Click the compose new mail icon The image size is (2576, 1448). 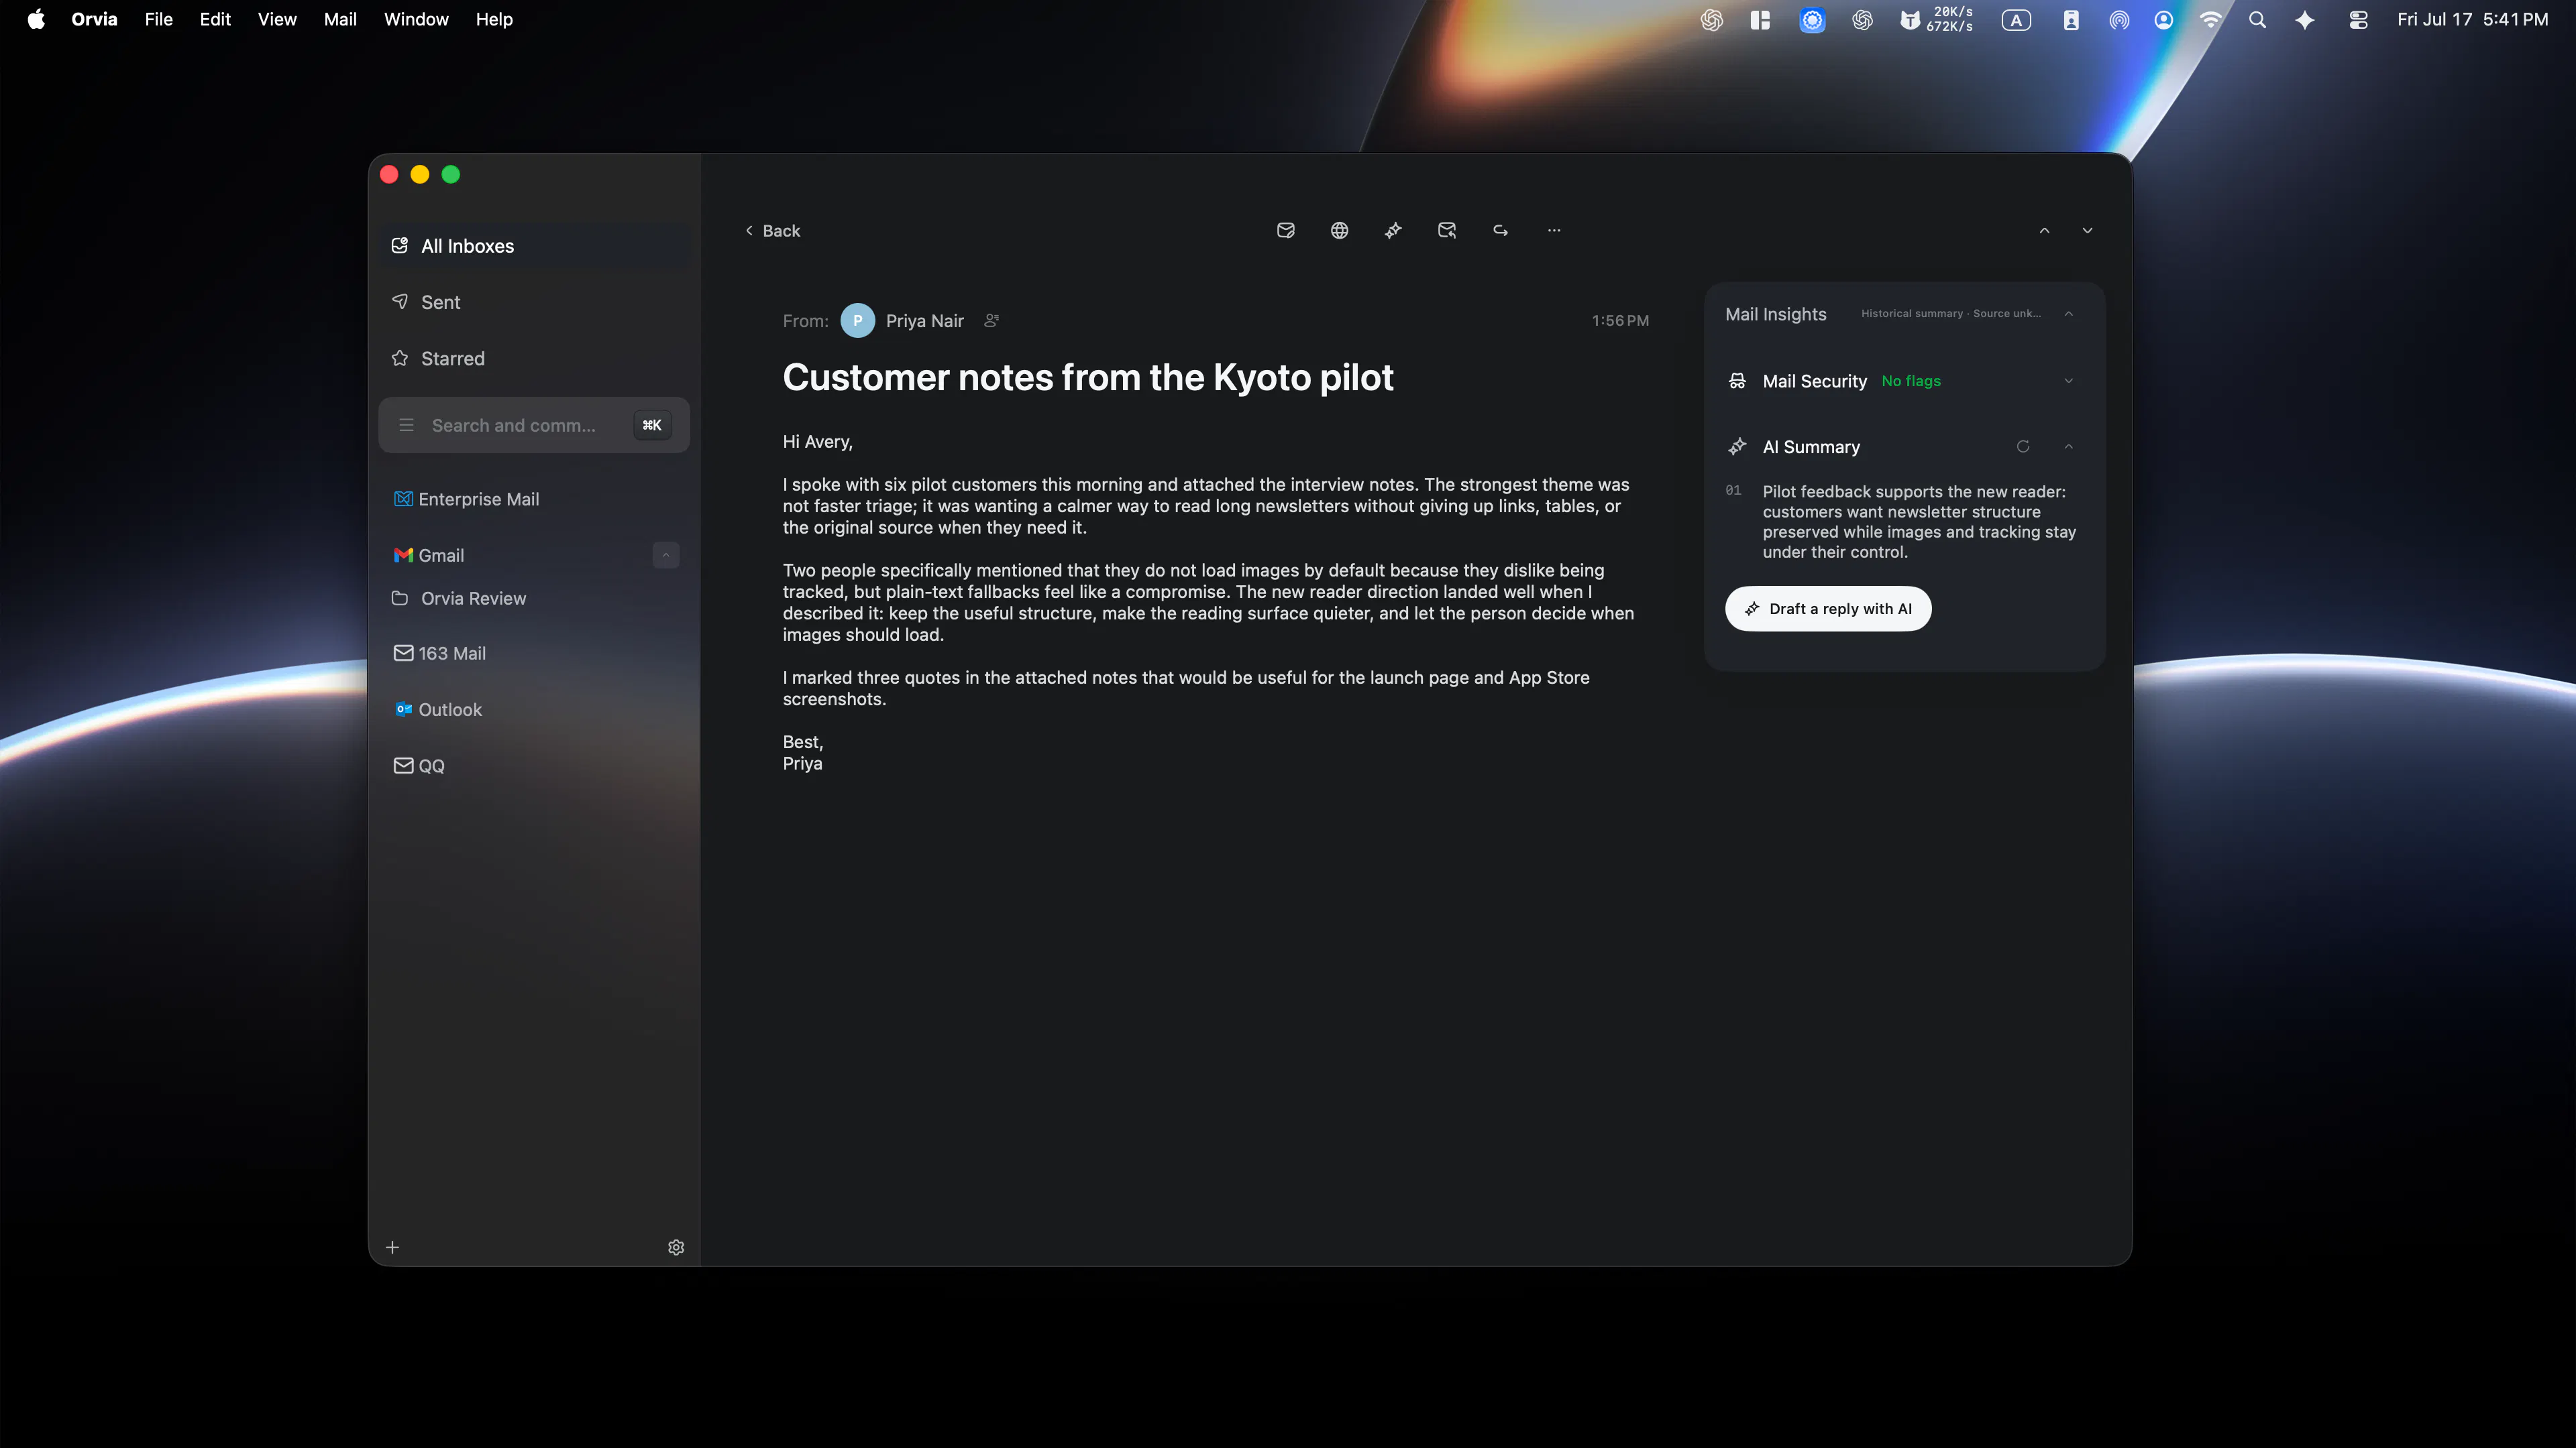(1286, 231)
